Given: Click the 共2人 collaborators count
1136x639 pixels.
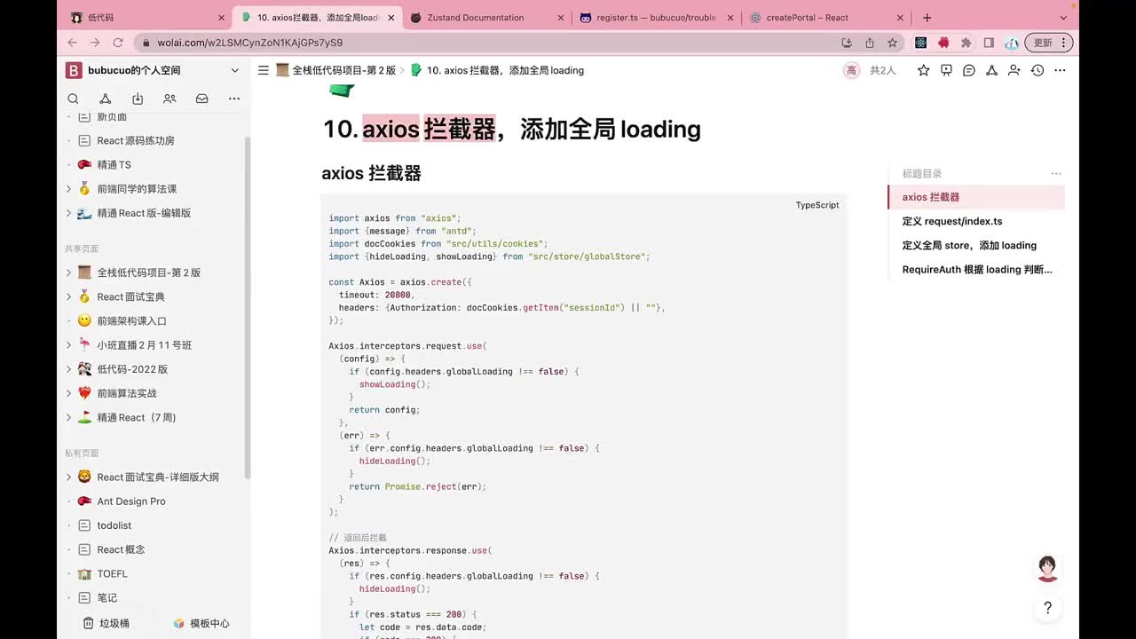Looking at the screenshot, I should coord(882,70).
